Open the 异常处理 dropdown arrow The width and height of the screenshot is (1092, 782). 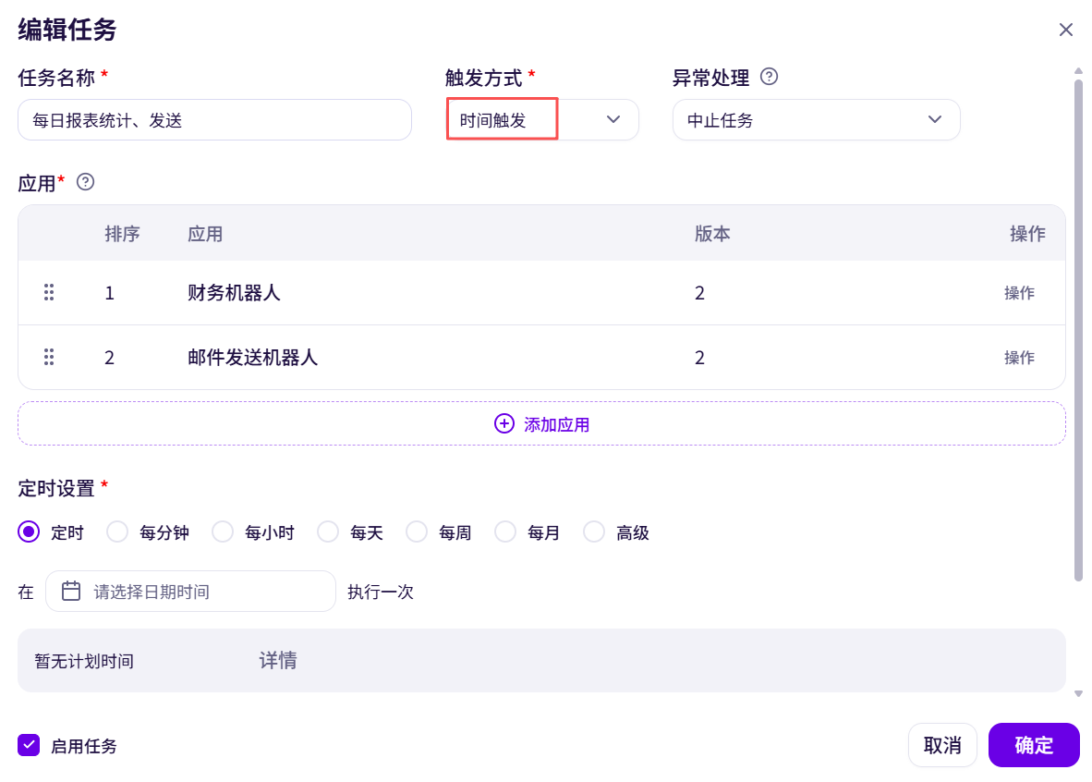point(935,120)
